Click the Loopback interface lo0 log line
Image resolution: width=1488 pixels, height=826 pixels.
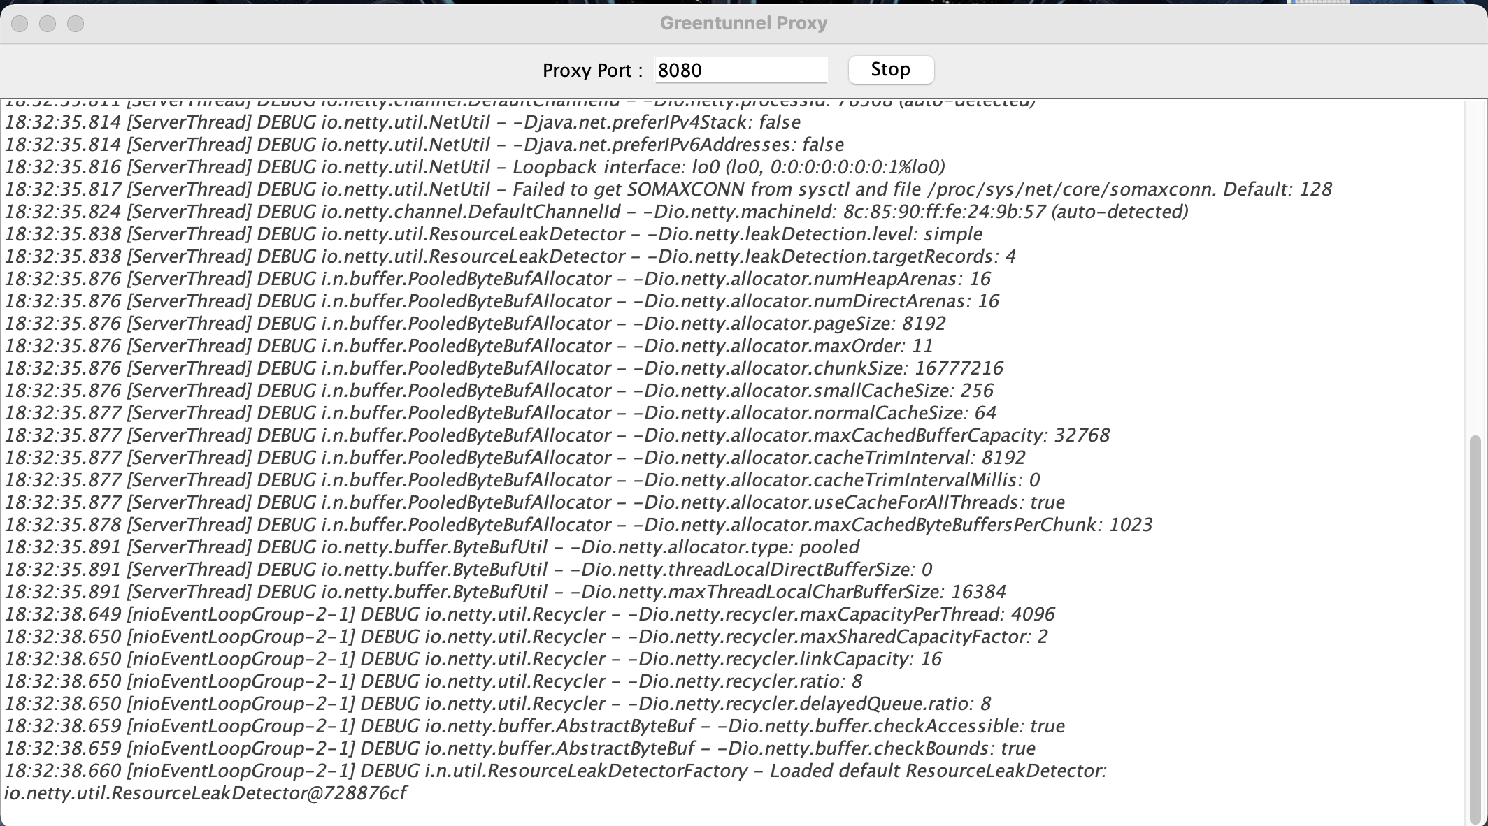pos(475,167)
